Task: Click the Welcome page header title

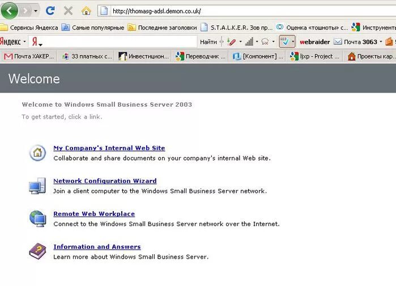Action: point(34,79)
